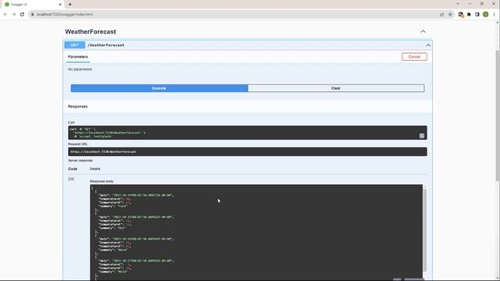Toggle the browser side panel icon
Image resolution: width=500 pixels, height=281 pixels.
[x=477, y=14]
